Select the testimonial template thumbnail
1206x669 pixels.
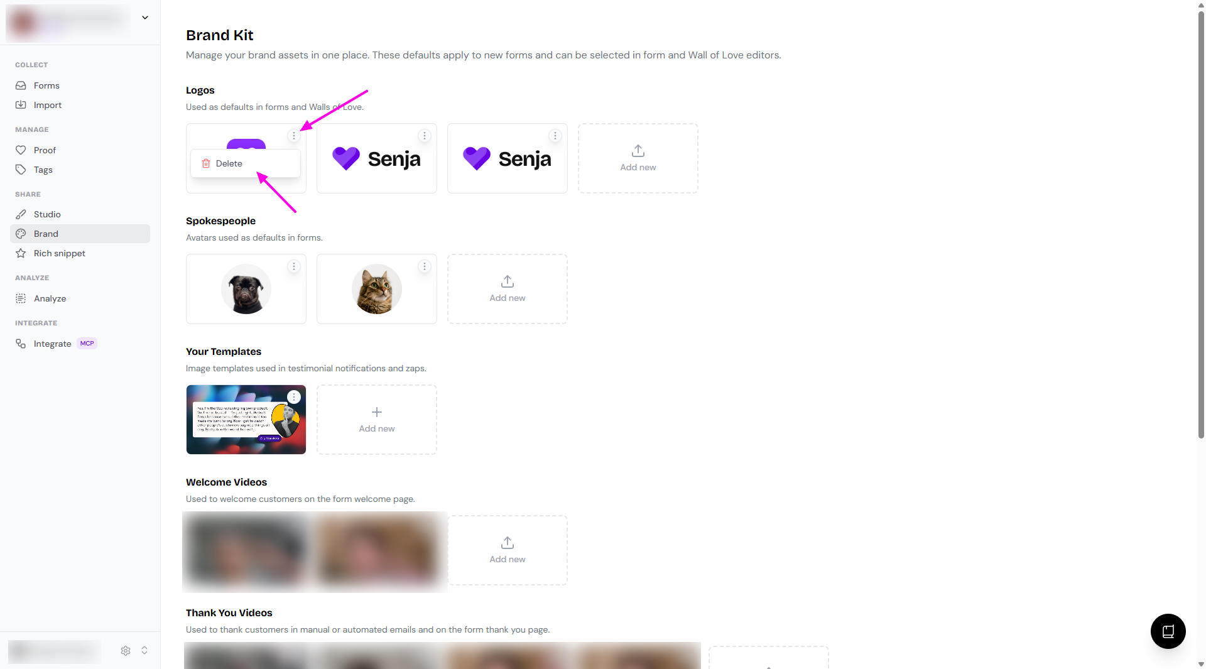click(x=246, y=420)
